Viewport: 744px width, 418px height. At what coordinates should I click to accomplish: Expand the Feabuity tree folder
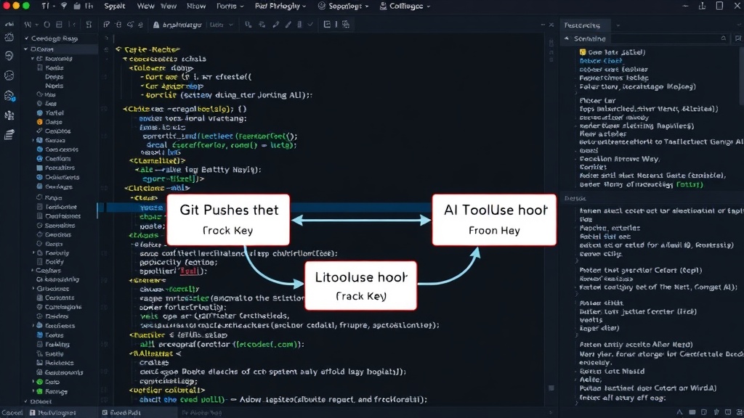(x=33, y=253)
